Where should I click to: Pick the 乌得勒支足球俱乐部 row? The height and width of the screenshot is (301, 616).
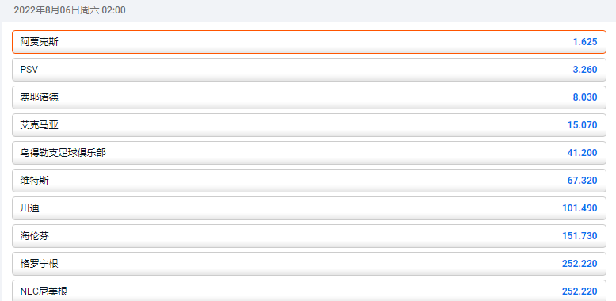pyautogui.click(x=309, y=153)
